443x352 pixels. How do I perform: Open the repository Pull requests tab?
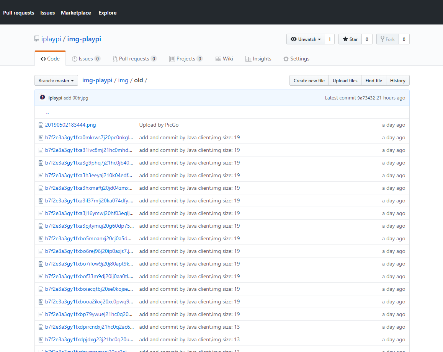(x=134, y=59)
